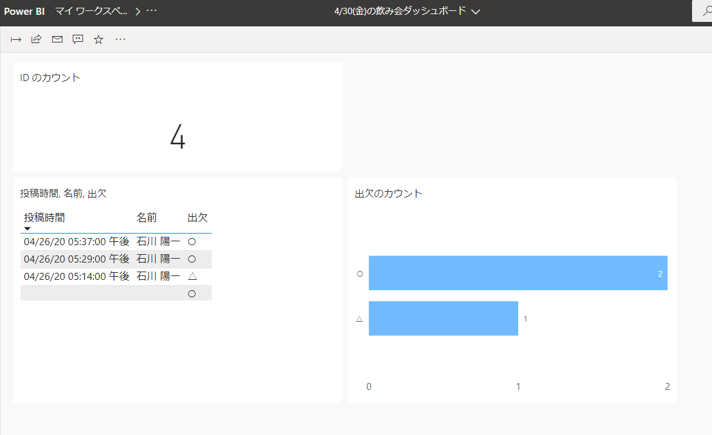The image size is (712, 435).
Task: Click axis value 2 at chart bottom
Action: coord(668,386)
